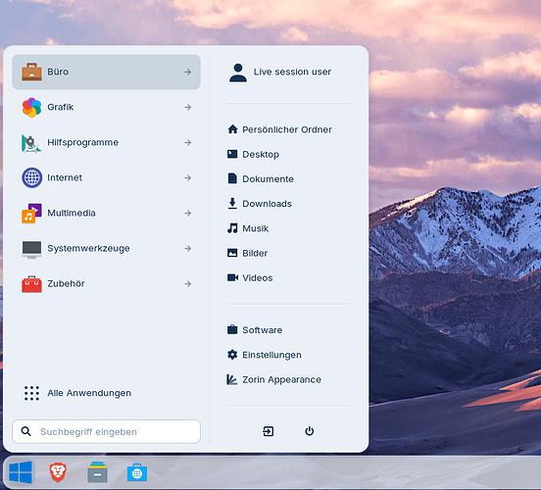Screen dimensions: 541x490
Task: Click the Zorin start menu button
Action: coord(21,472)
